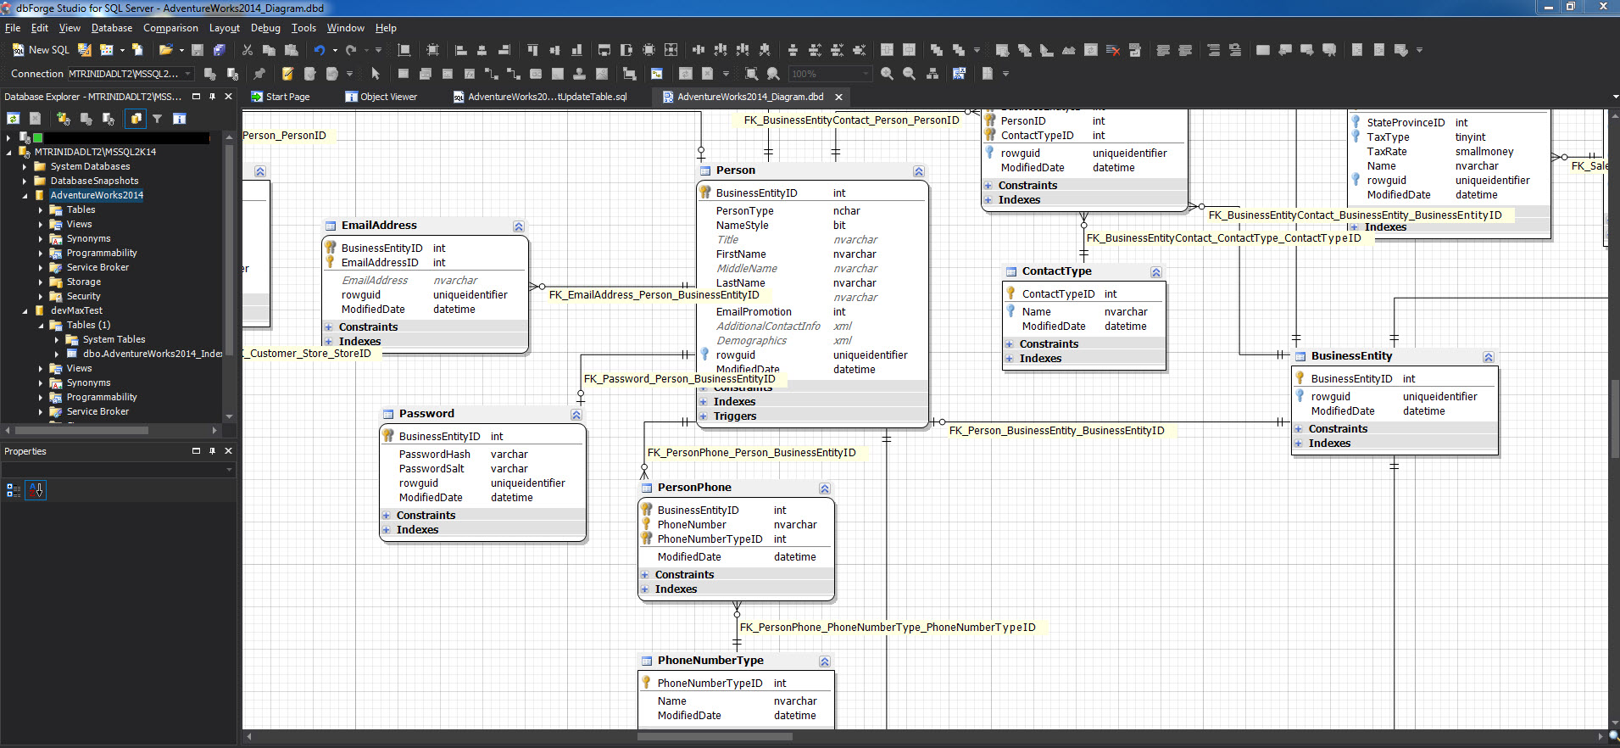This screenshot has width=1620, height=748.
Task: Open the Debug menu
Action: (x=265, y=28)
